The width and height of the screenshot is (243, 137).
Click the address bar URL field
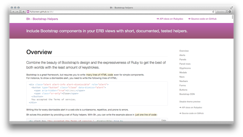point(120,12)
